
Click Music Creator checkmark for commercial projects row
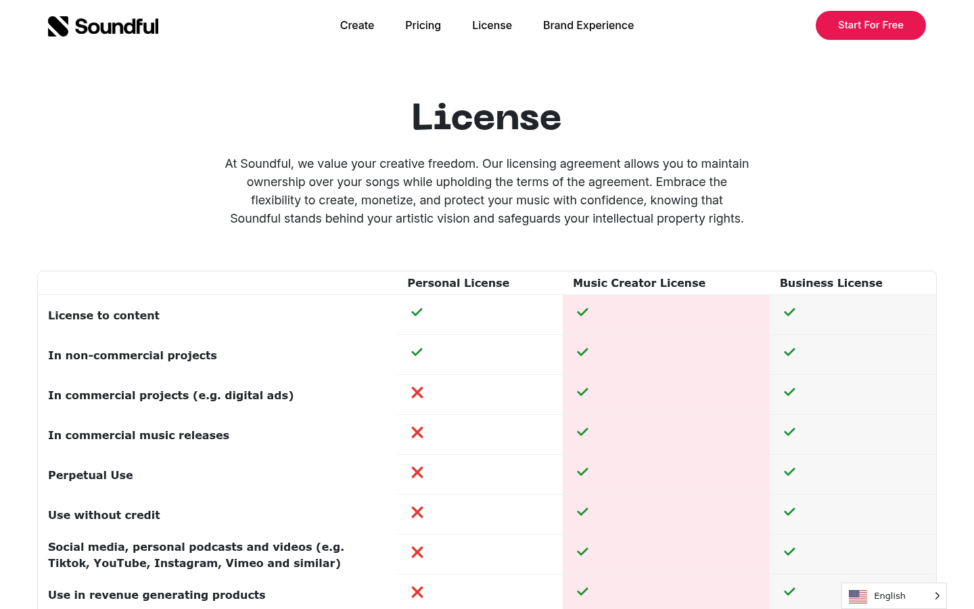[582, 392]
